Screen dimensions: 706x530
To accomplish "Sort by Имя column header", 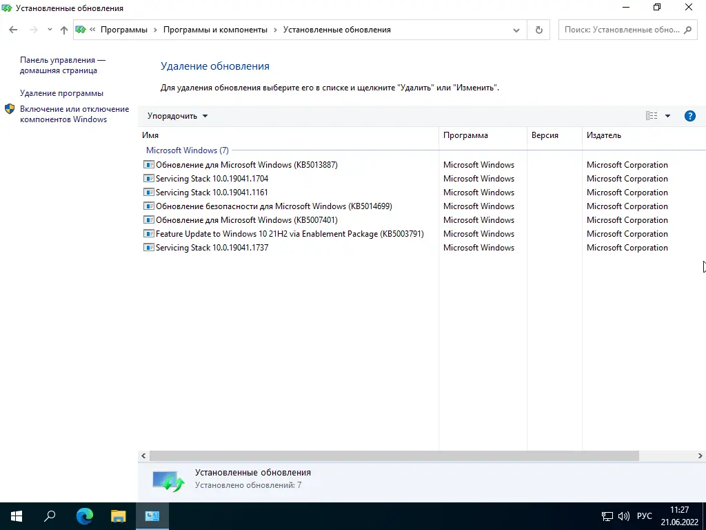I will [x=288, y=135].
